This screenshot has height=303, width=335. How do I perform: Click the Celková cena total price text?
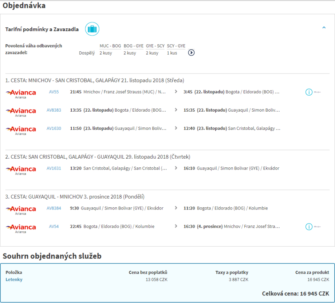(295, 293)
